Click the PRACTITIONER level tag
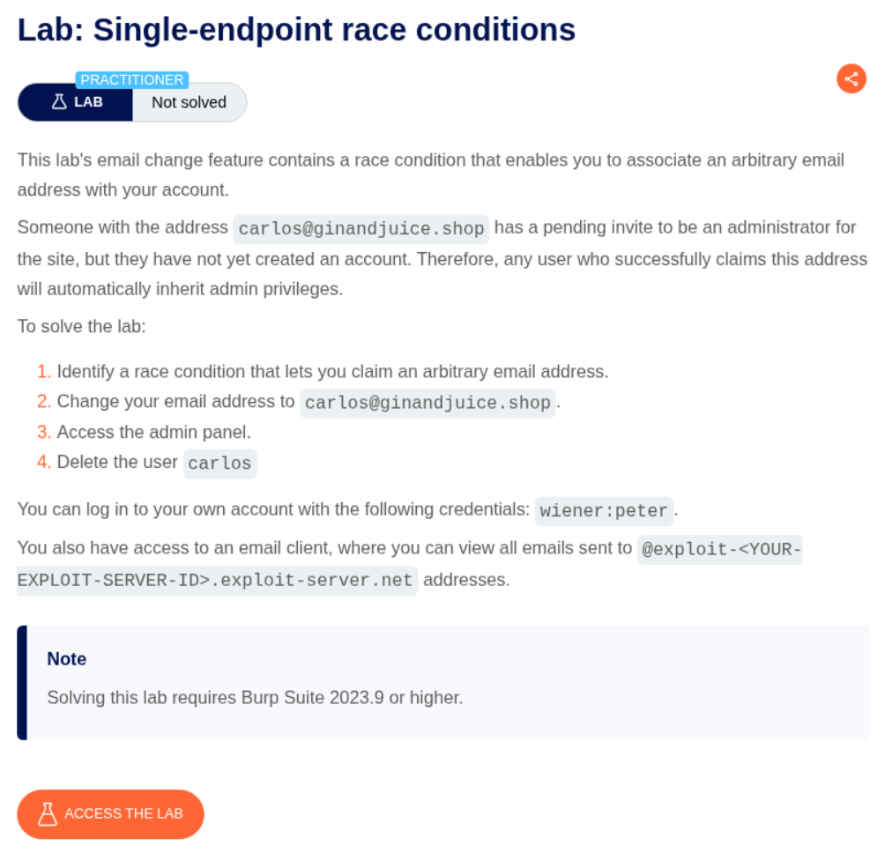870x846 pixels. click(x=132, y=80)
